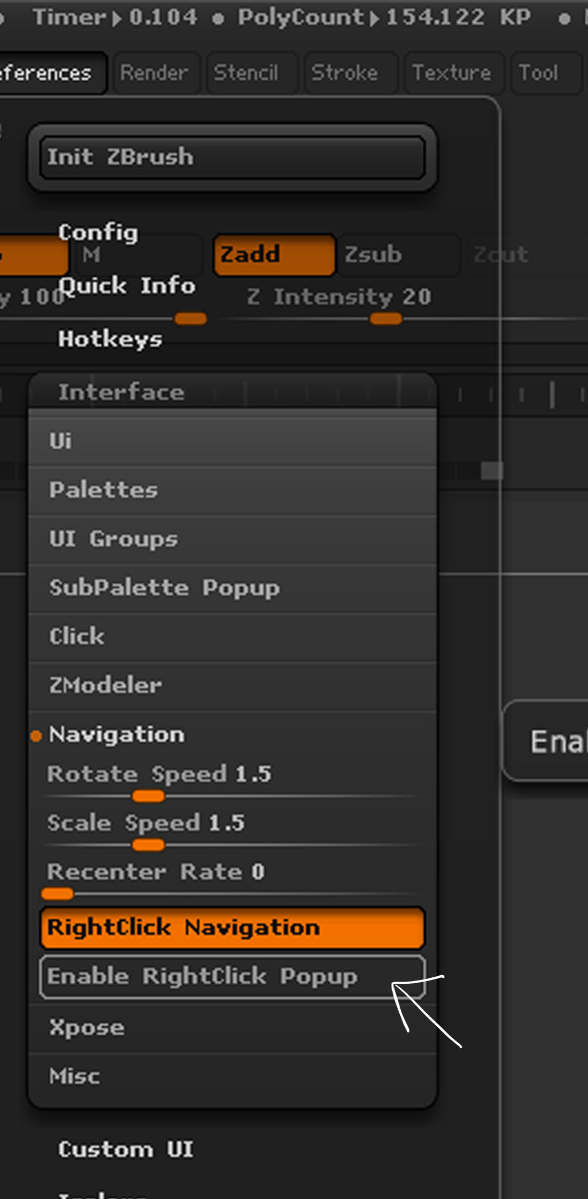Collapse the Navigation sub-section

pyautogui.click(x=117, y=735)
